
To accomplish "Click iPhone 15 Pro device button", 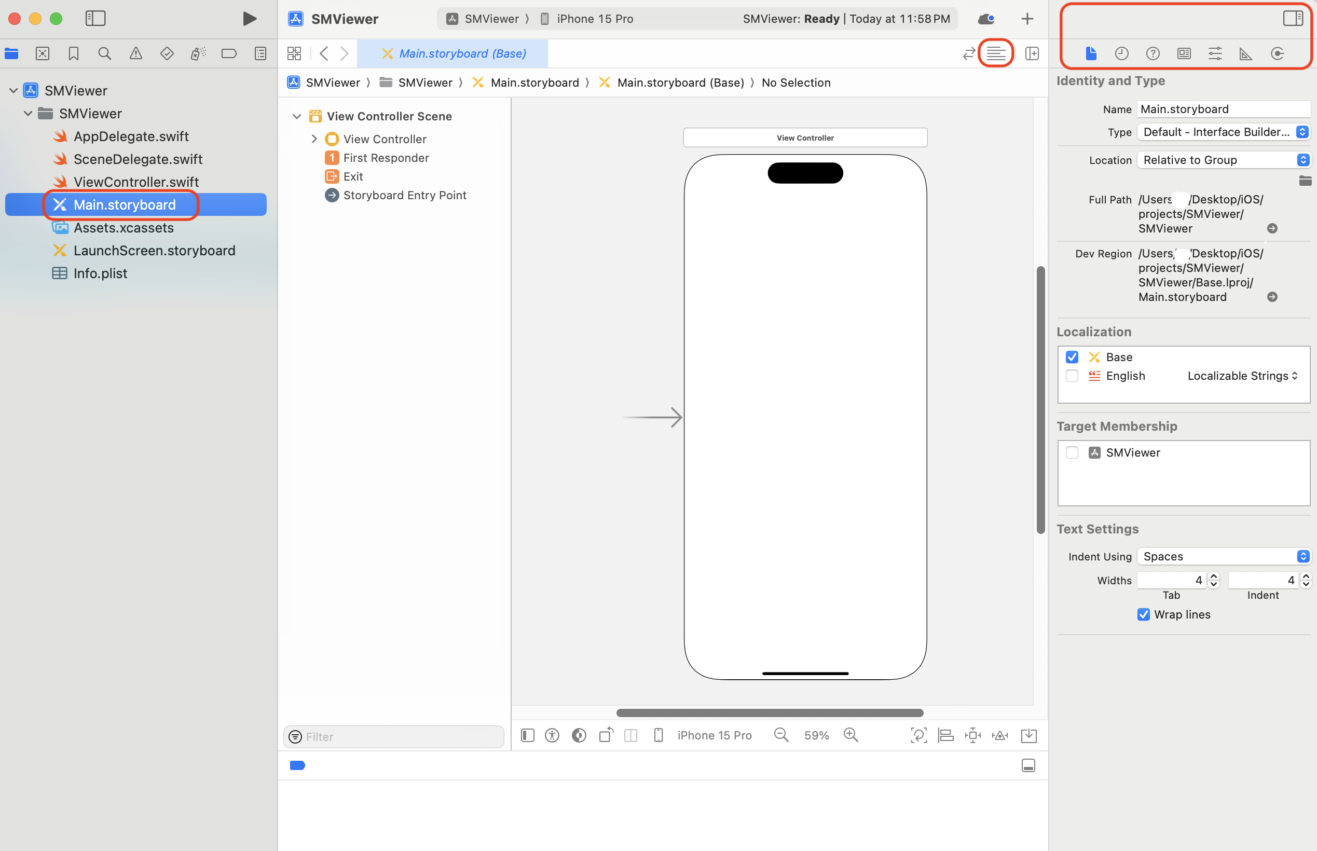I will coord(714,735).
